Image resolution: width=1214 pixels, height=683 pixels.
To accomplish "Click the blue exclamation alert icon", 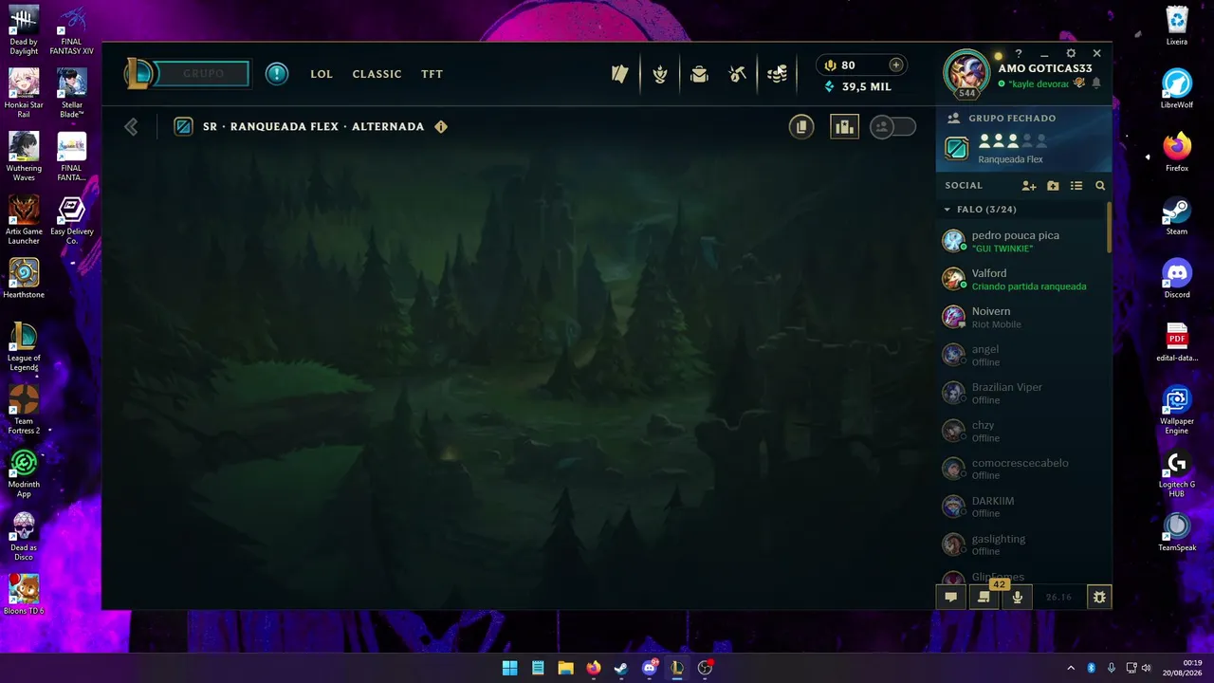I will tap(277, 73).
